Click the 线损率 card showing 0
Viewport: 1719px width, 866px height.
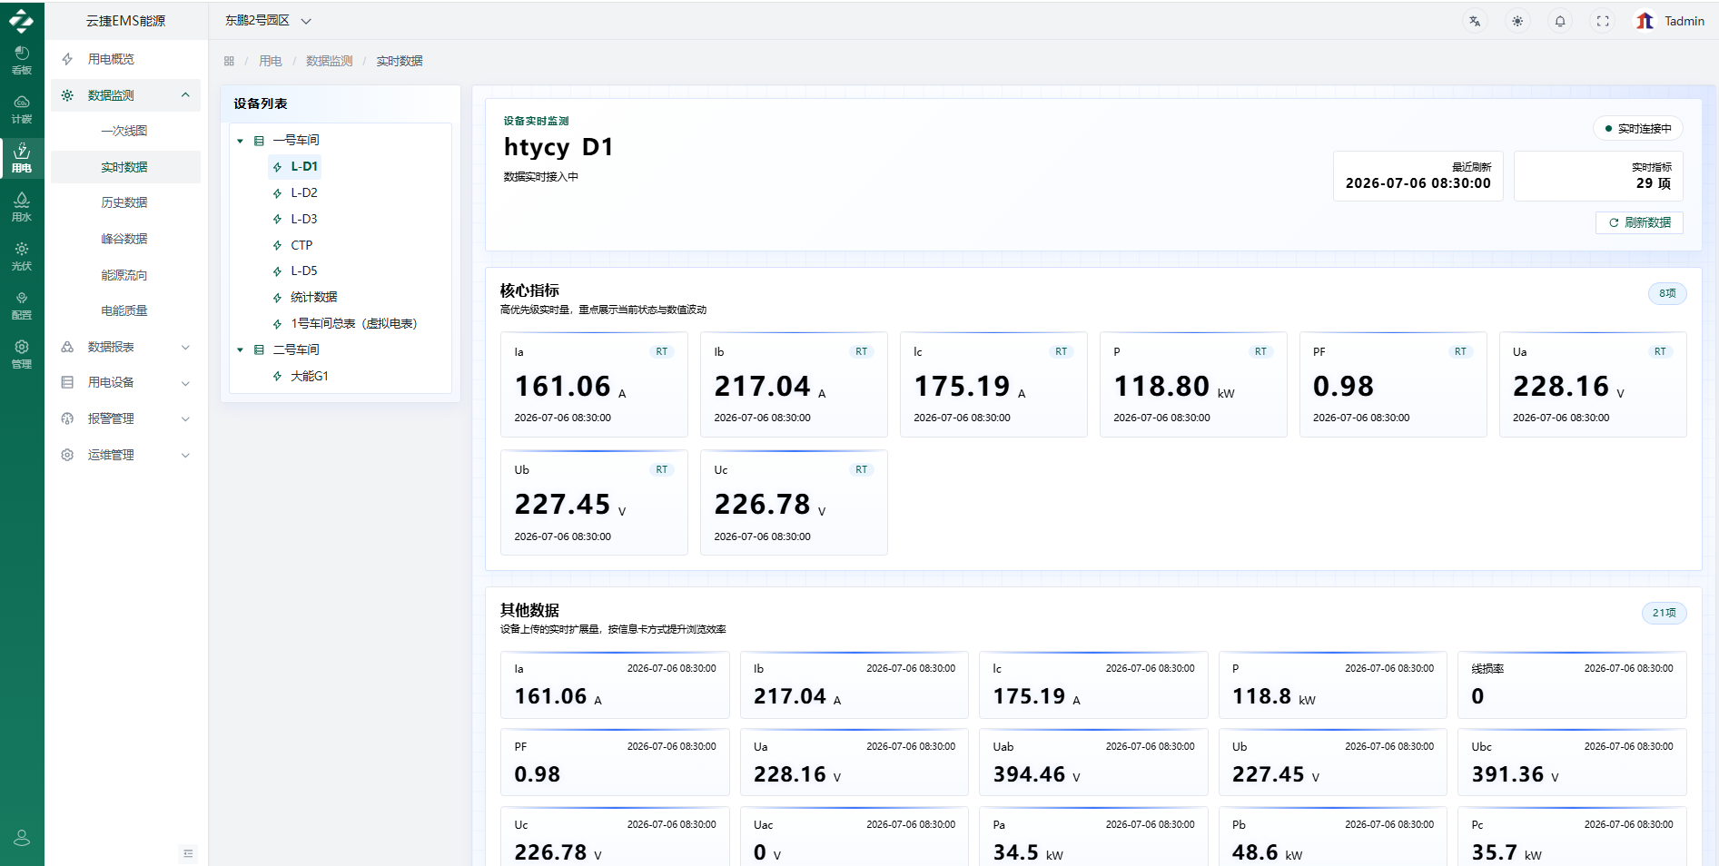1572,684
